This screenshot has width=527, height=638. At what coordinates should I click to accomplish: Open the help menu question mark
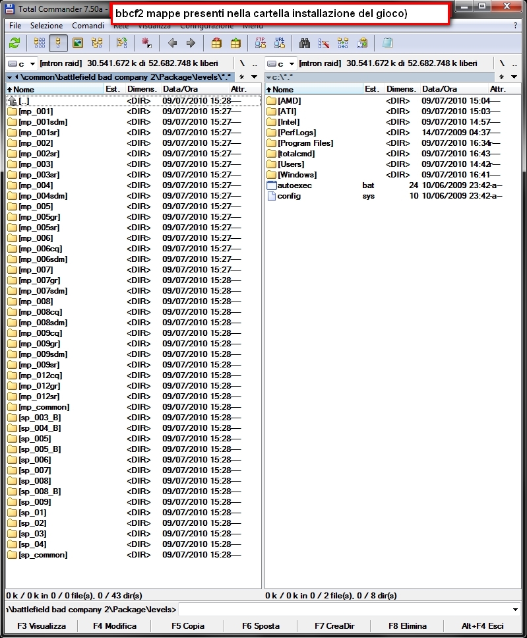click(515, 26)
